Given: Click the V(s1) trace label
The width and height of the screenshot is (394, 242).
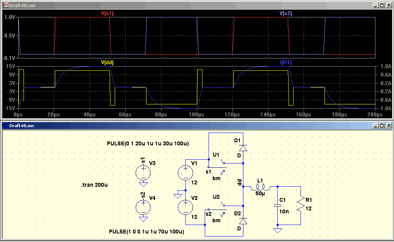Looking at the screenshot, I should (x=107, y=13).
